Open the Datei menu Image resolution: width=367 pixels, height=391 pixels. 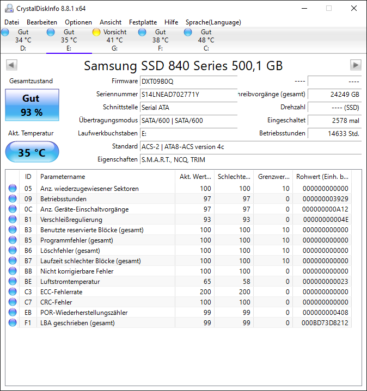pos(12,22)
